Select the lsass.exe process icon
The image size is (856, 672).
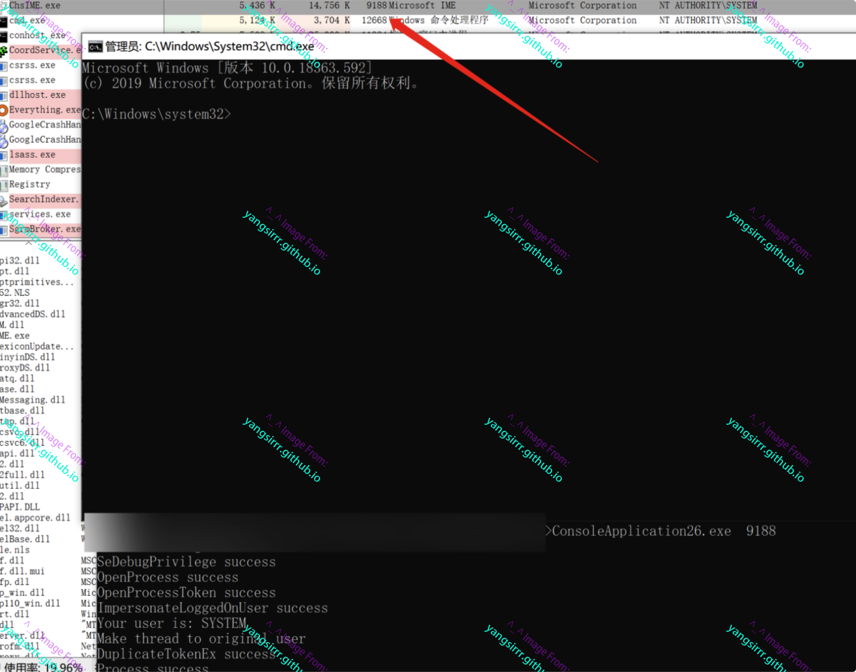[3, 156]
